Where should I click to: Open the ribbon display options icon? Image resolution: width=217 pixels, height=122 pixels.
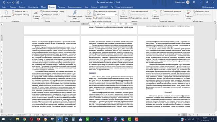(x=194, y=2)
